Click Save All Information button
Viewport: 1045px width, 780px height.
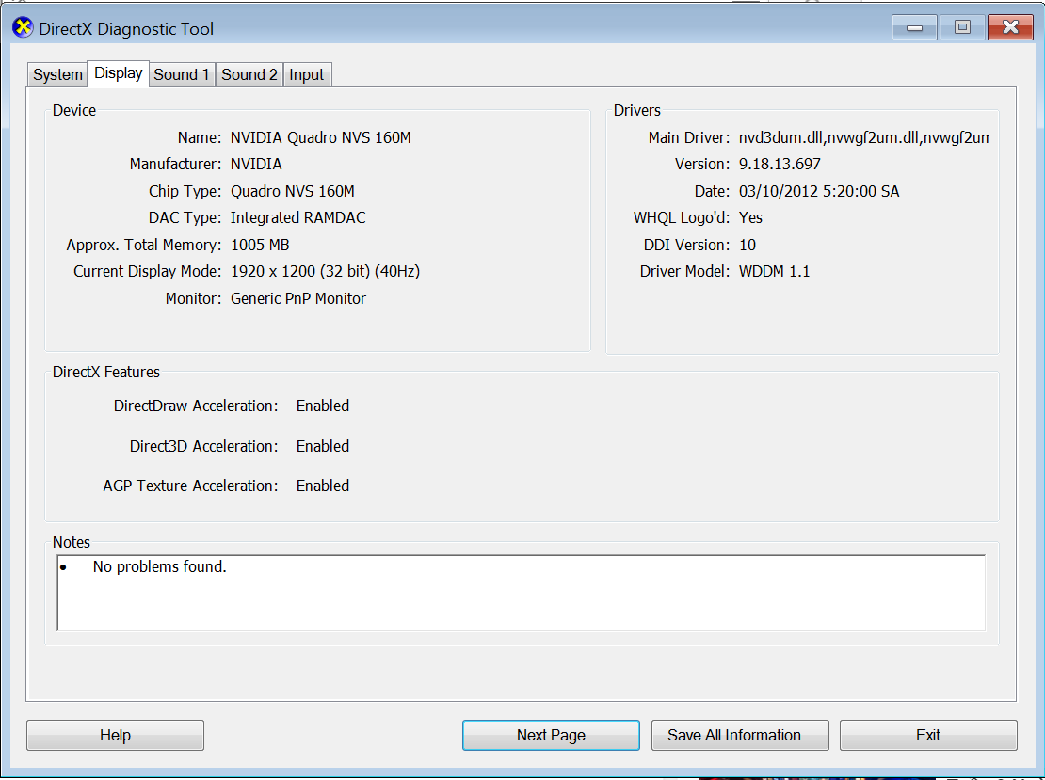tap(739, 736)
